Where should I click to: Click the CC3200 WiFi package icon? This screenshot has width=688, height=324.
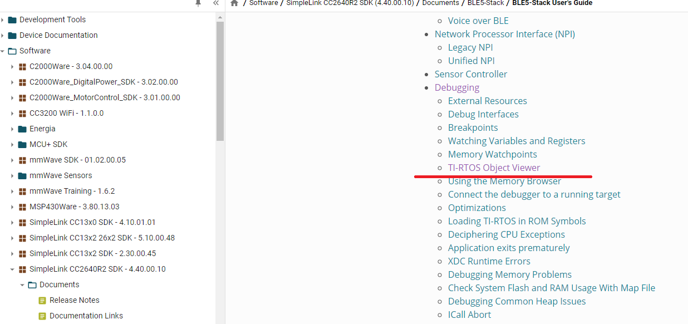tap(22, 113)
